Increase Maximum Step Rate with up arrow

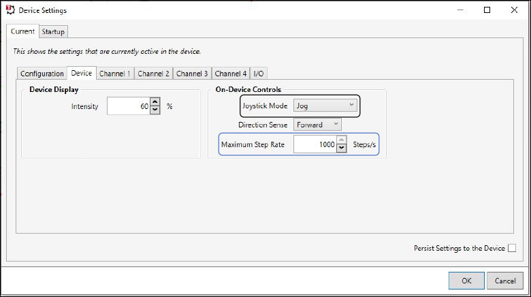click(342, 140)
